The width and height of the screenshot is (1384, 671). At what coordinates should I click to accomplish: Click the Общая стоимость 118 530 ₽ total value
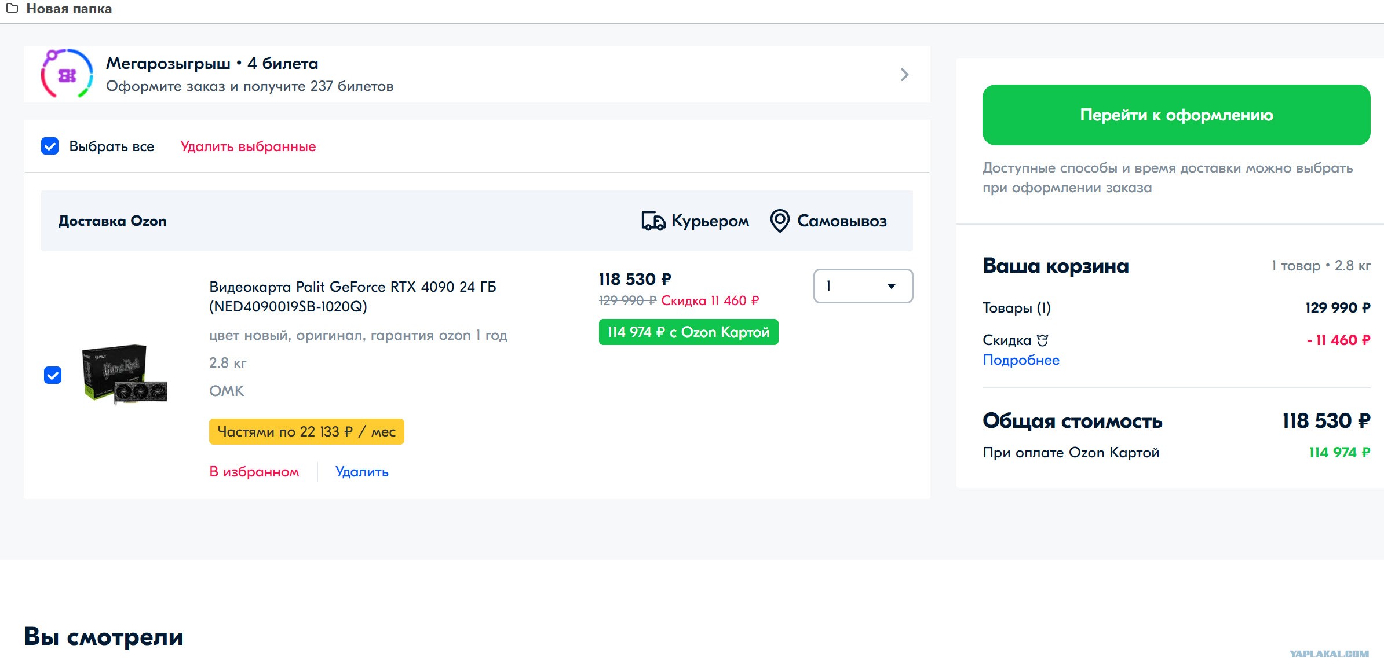[x=1326, y=421]
